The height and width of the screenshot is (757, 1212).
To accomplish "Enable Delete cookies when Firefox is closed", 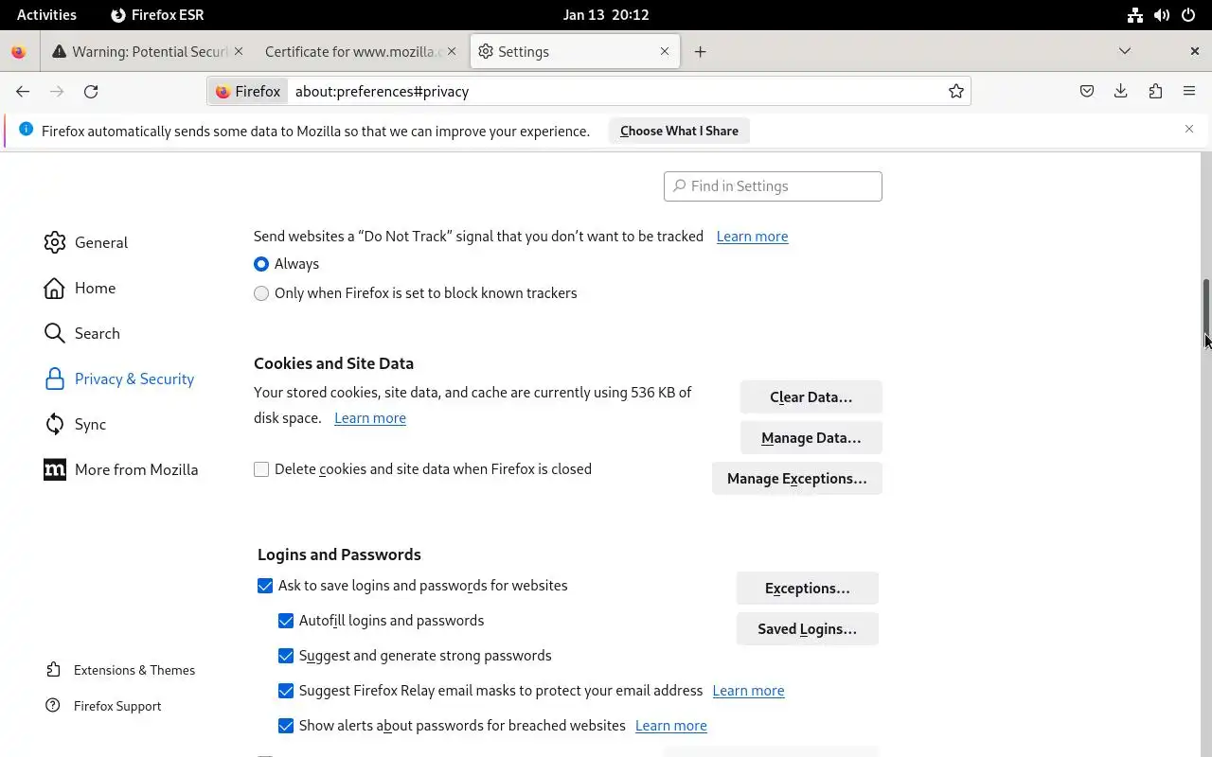I will tap(261, 469).
